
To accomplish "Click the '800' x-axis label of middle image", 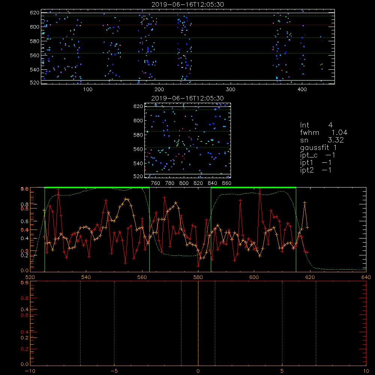I will point(184,183).
